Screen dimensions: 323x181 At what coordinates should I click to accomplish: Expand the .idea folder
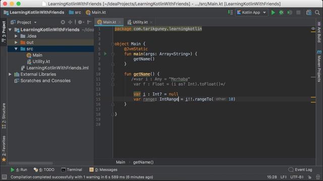16,36
